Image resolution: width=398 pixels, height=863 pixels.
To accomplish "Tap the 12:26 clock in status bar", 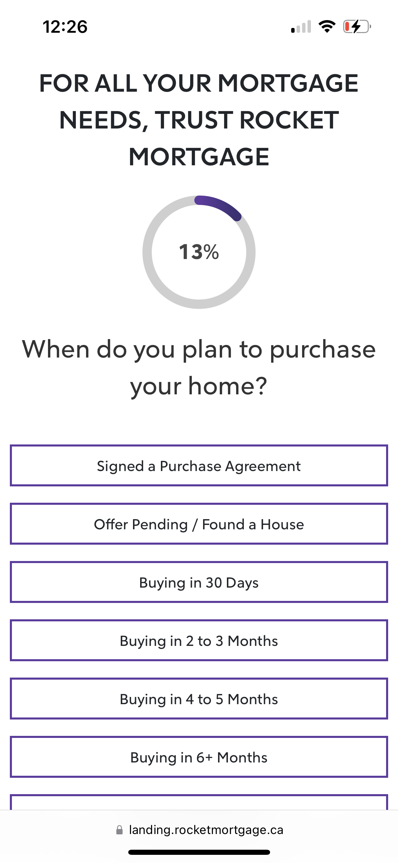I will [65, 27].
